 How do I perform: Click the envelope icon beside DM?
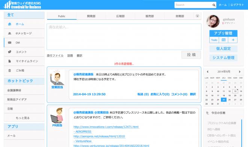pyautogui.click(x=10, y=43)
